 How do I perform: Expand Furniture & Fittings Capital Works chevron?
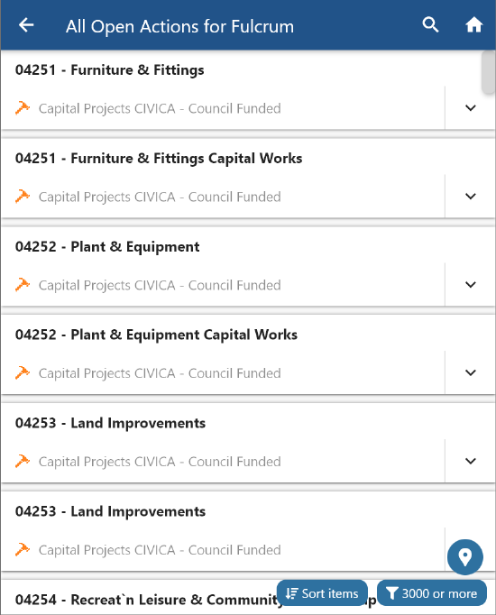click(470, 196)
